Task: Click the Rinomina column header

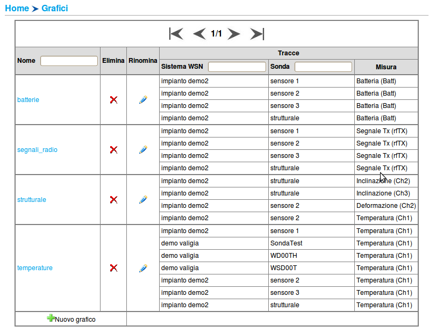Action: tap(143, 61)
